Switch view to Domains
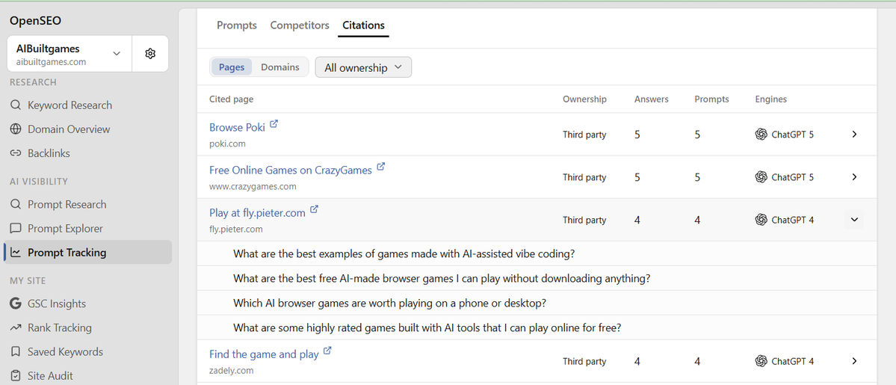This screenshot has width=896, height=385. coord(280,67)
